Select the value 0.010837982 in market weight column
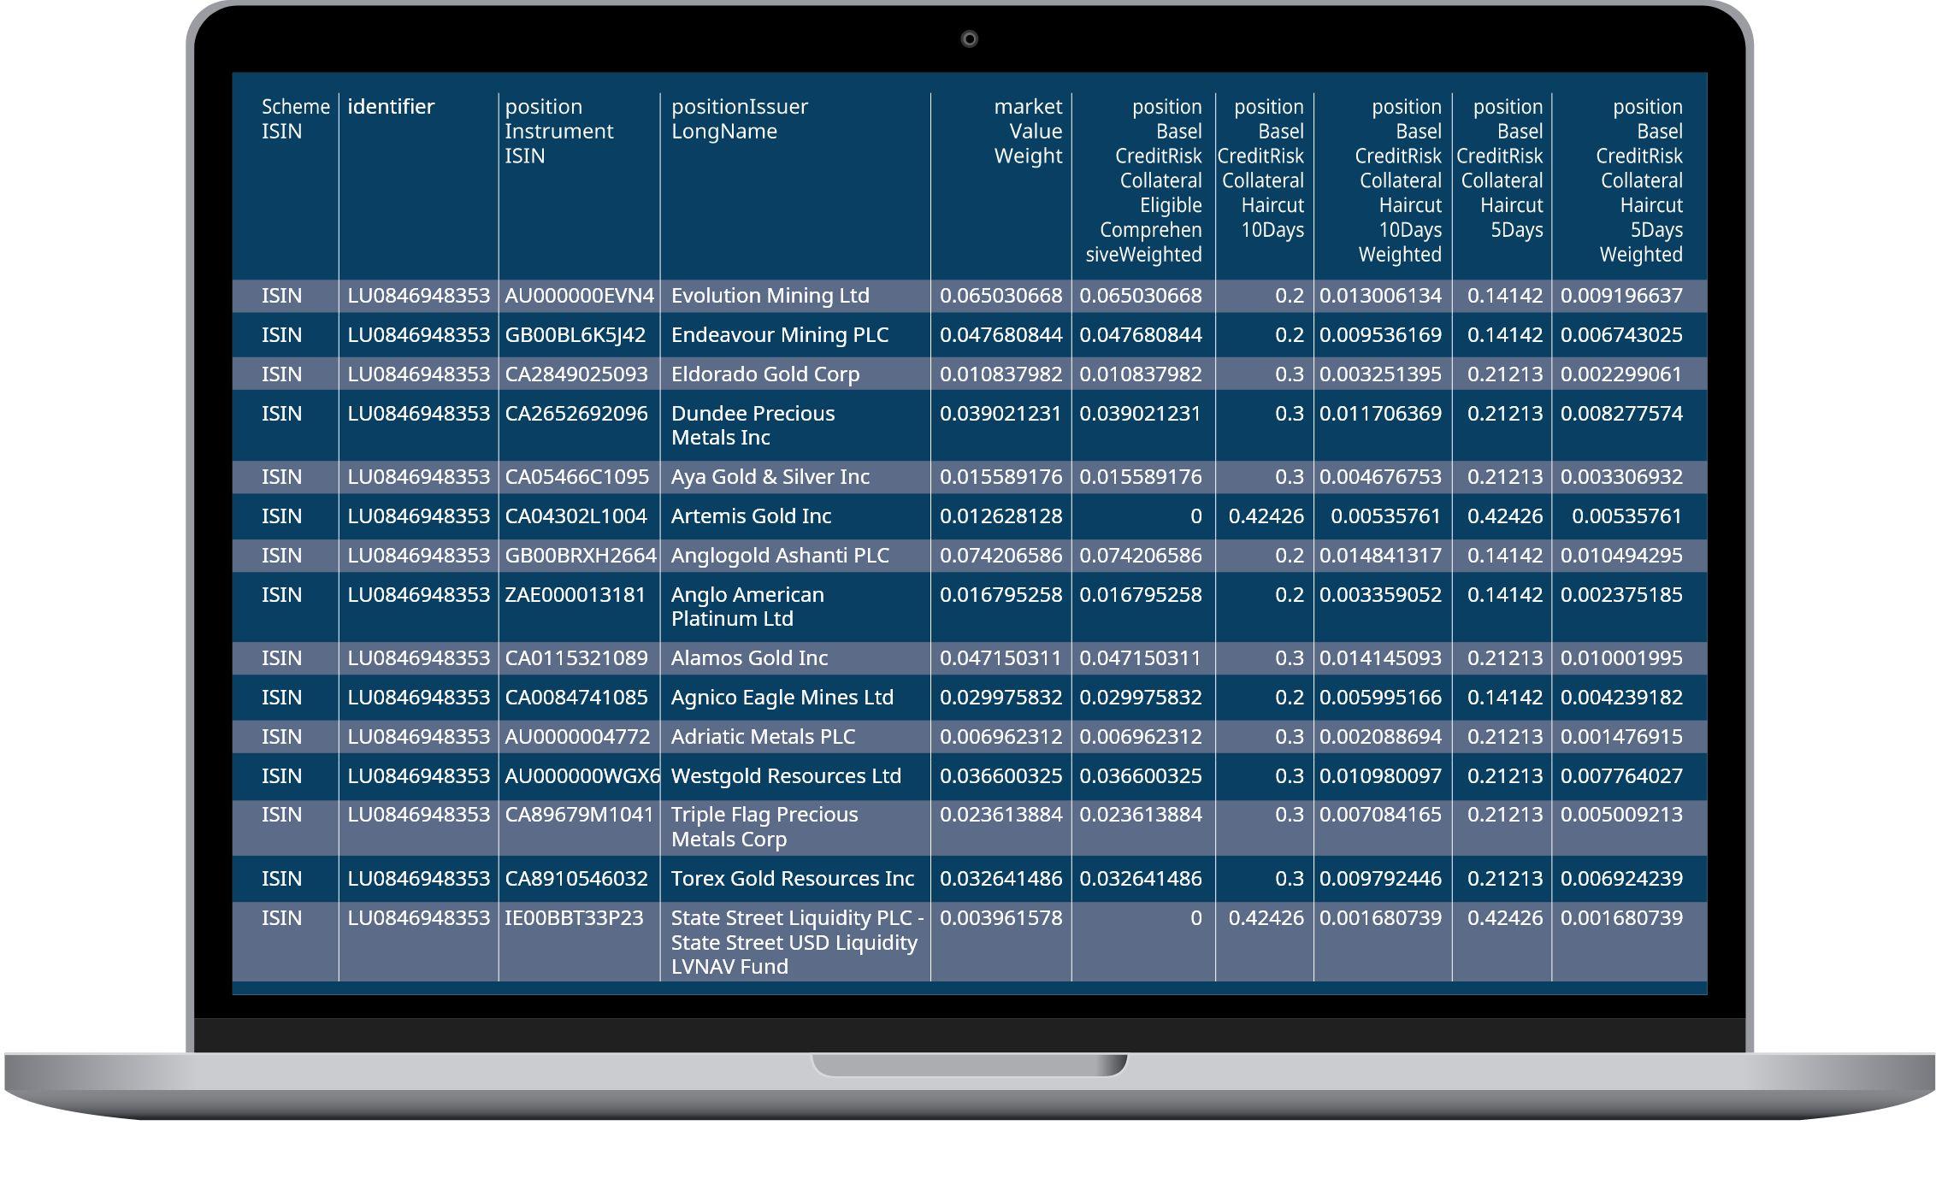 tap(1000, 374)
